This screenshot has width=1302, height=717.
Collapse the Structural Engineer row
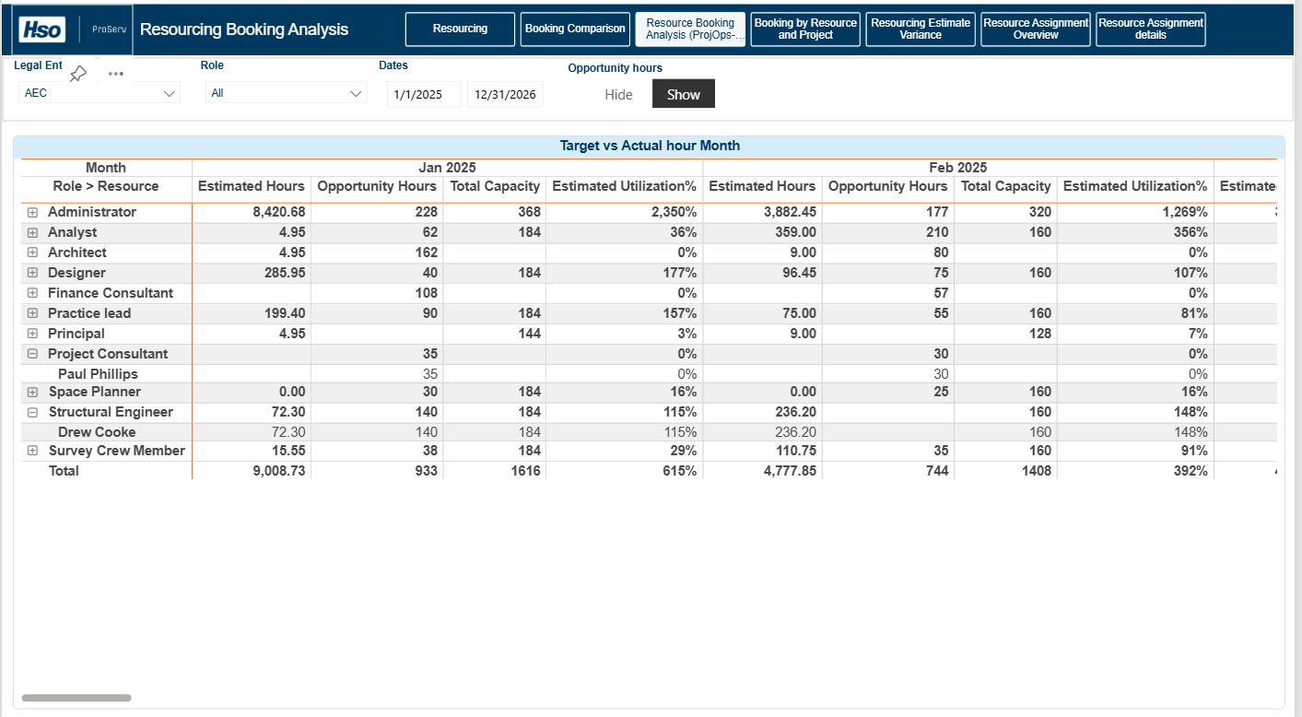pyautogui.click(x=32, y=413)
